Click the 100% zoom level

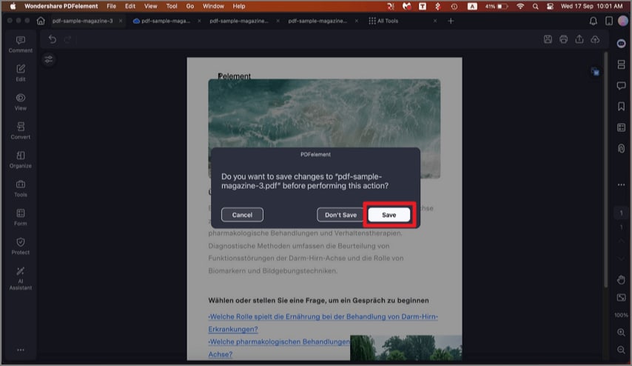(x=621, y=315)
